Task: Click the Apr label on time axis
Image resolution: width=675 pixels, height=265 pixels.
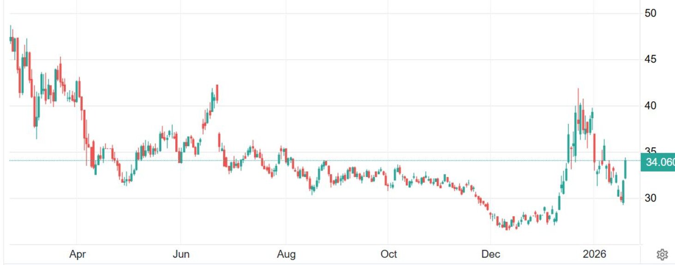Action: click(77, 254)
